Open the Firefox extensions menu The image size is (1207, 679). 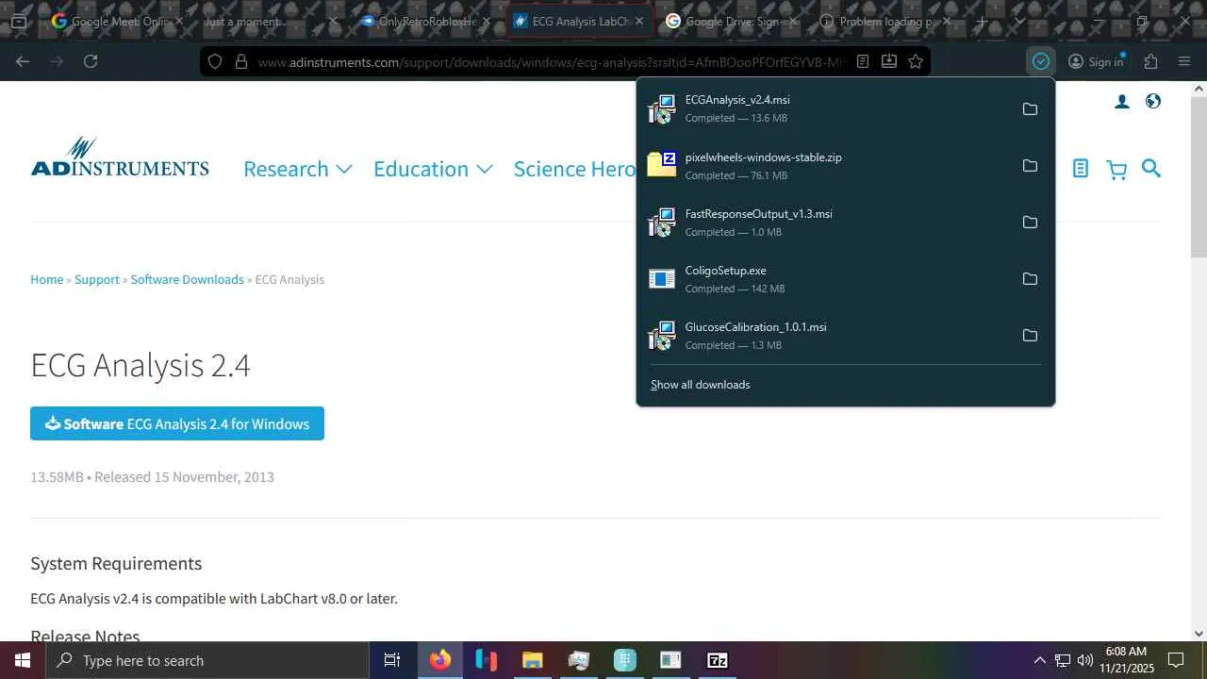(x=1150, y=61)
